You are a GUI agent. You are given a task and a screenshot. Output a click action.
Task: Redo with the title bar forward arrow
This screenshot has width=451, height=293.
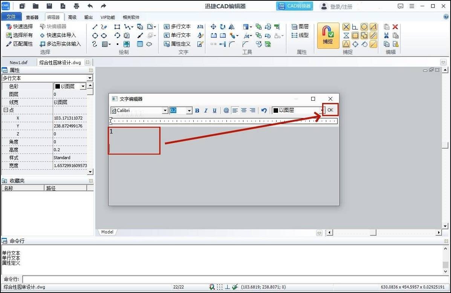click(104, 6)
